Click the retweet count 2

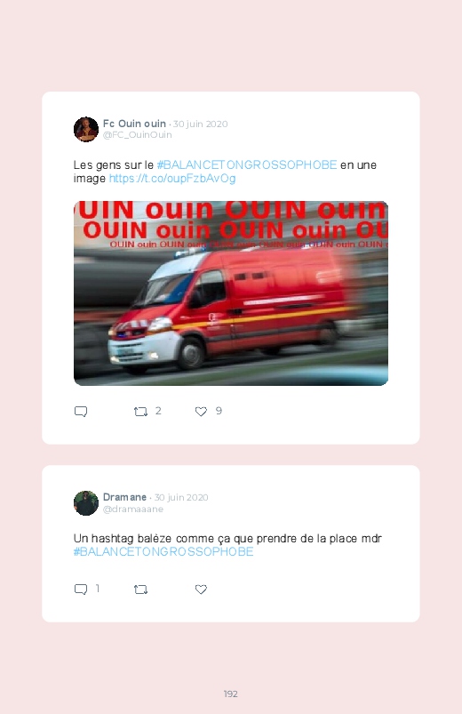tap(158, 411)
